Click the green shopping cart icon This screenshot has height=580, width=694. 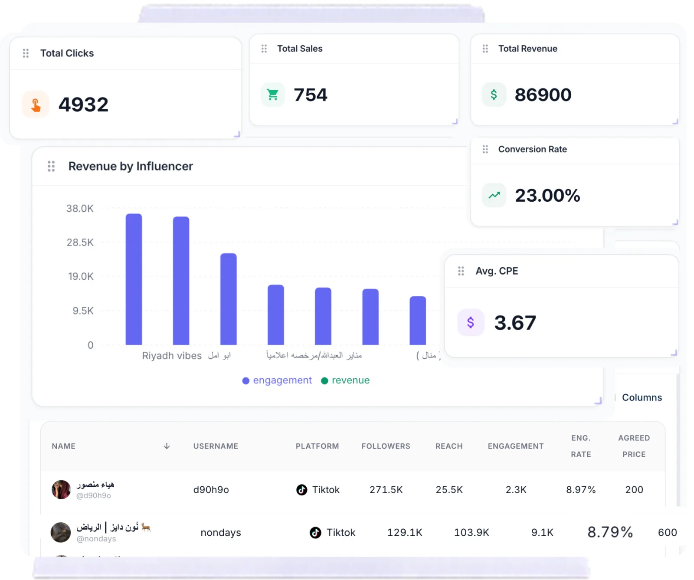273,95
